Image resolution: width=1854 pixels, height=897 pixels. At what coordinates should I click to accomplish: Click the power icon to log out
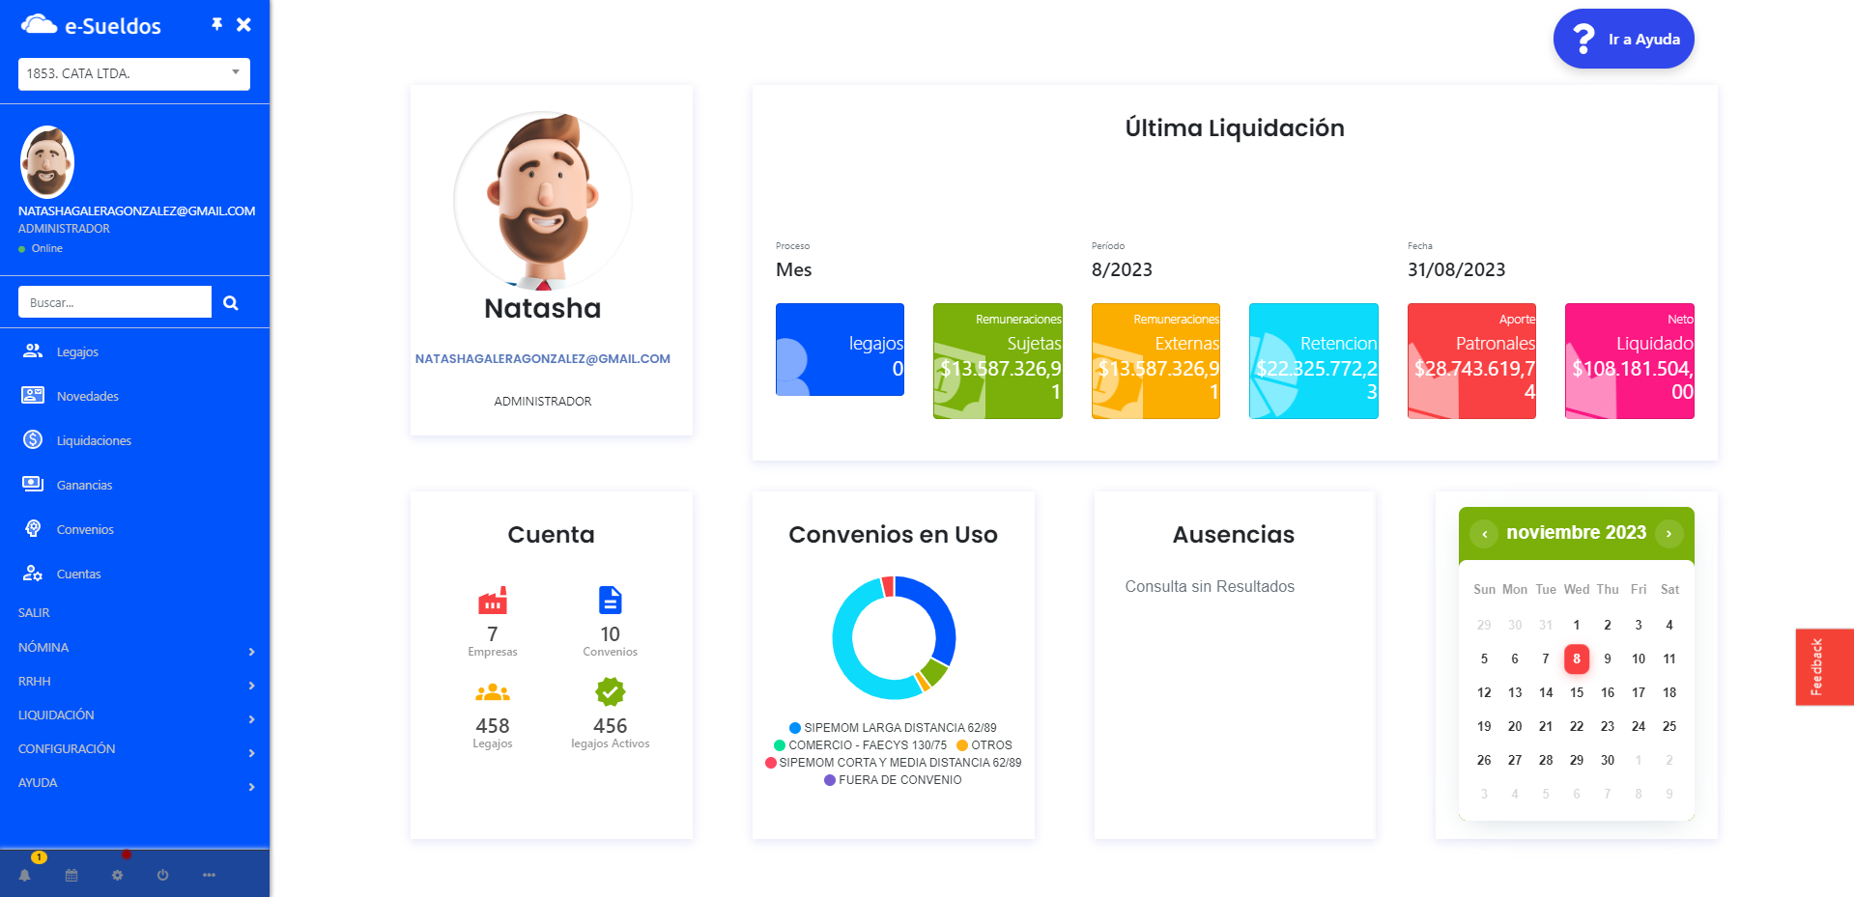click(x=162, y=875)
